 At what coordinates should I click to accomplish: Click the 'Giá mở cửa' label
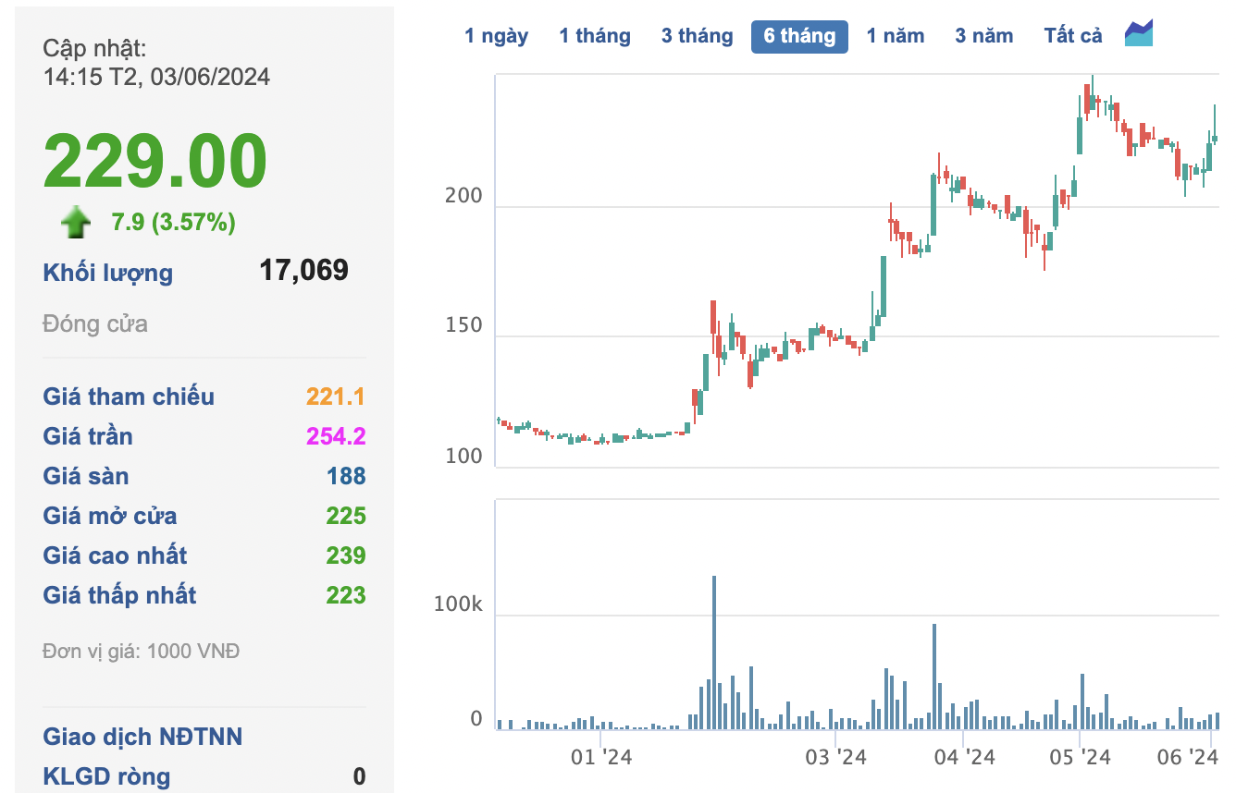coord(110,516)
